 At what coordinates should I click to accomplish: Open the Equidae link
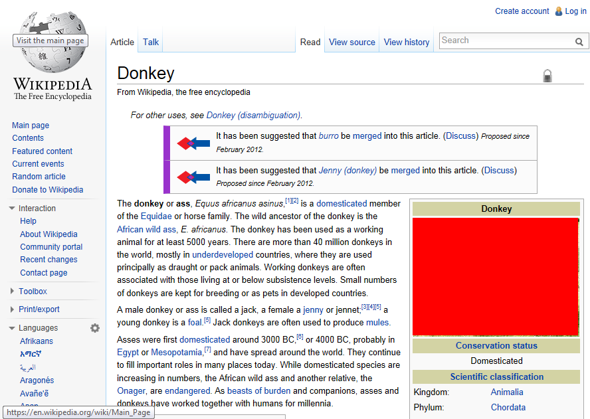(156, 216)
